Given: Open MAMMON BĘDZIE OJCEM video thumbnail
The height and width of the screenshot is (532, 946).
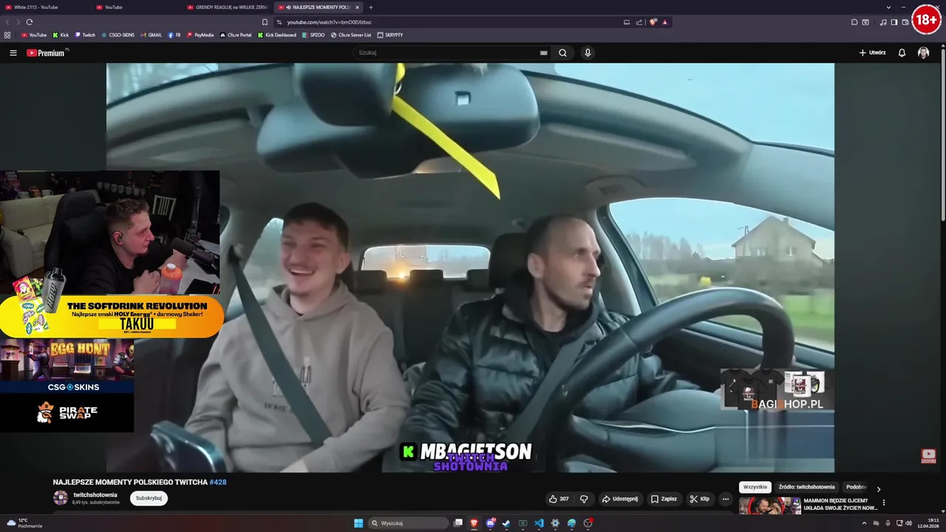Looking at the screenshot, I should click(x=769, y=505).
